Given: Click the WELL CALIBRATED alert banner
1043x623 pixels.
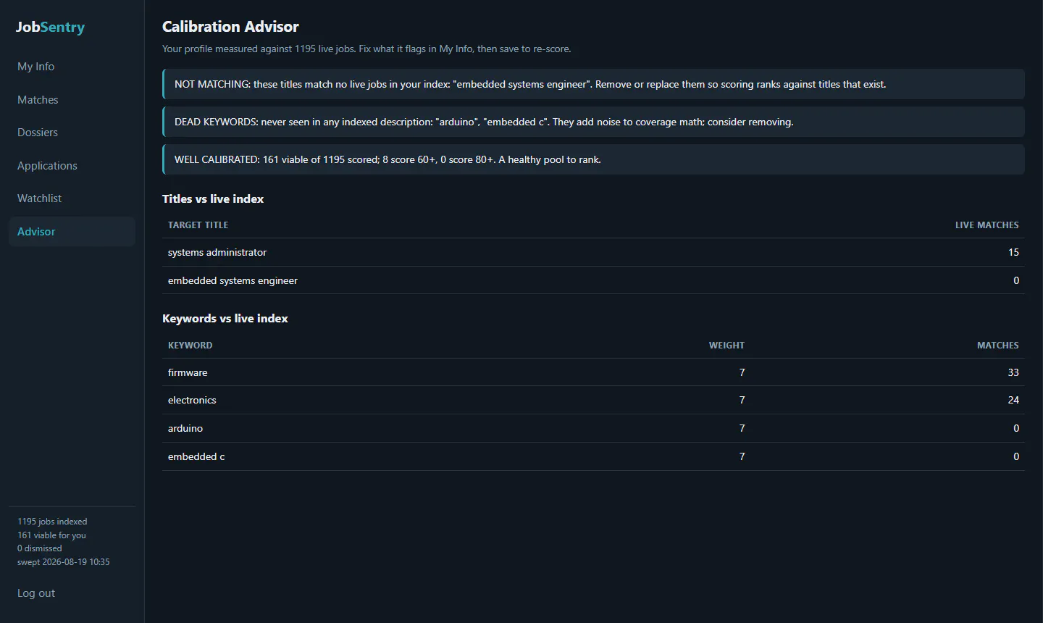Looking at the screenshot, I should [x=593, y=159].
